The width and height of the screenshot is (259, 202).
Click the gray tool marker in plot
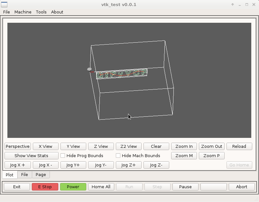[x=89, y=69]
